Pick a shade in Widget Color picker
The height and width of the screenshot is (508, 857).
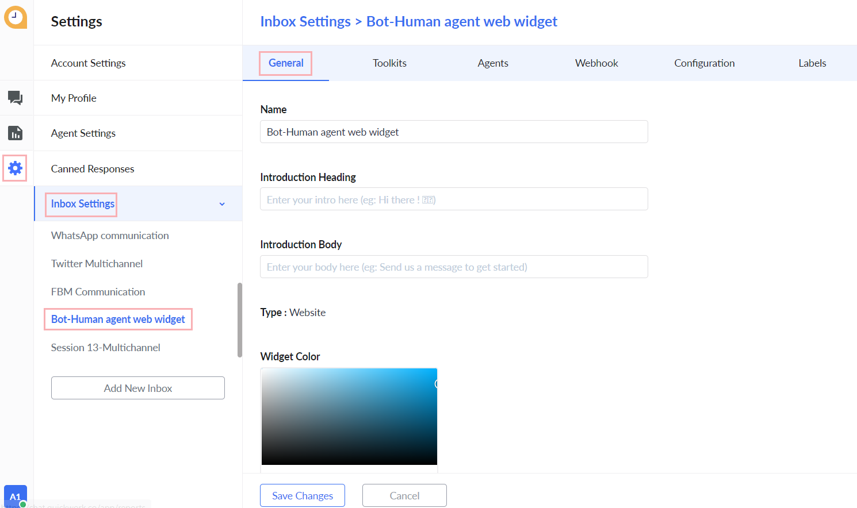349,417
